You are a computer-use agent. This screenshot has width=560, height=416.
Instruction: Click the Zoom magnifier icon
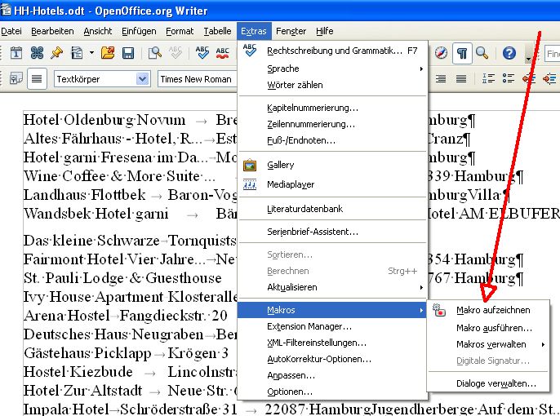482,53
